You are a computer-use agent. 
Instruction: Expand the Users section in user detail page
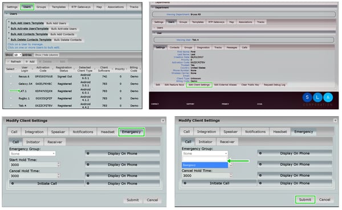[x=245, y=28]
